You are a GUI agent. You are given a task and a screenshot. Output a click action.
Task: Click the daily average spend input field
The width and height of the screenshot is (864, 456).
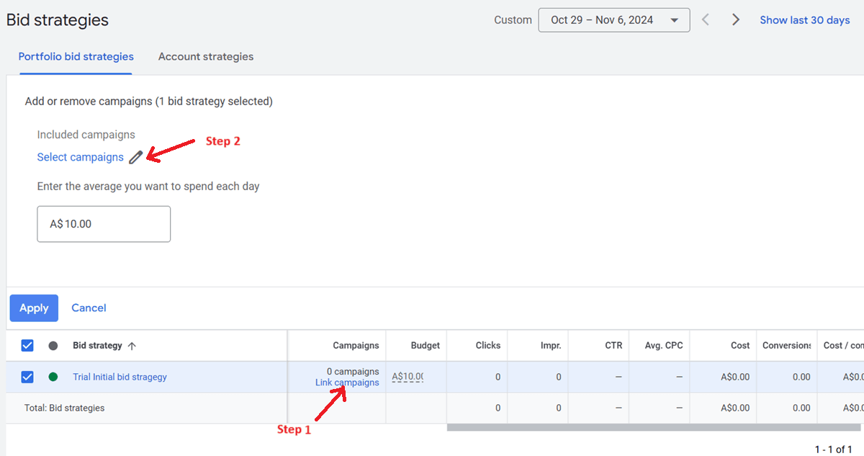click(103, 223)
